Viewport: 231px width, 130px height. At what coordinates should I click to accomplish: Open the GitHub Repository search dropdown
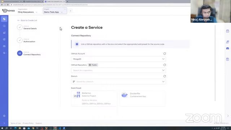point(118,70)
